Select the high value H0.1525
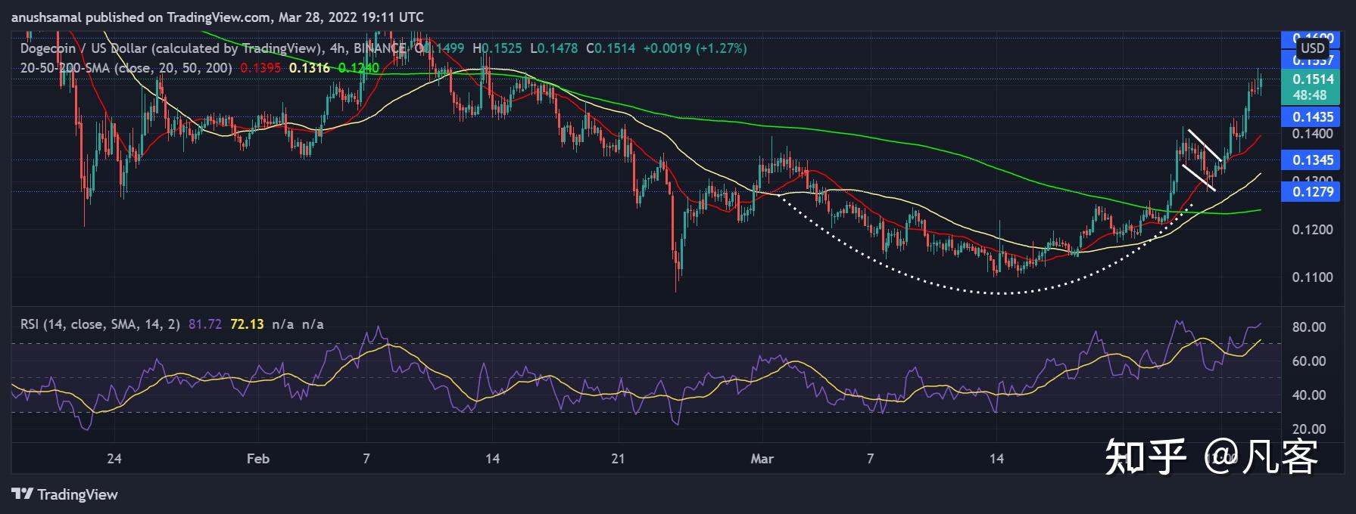This screenshot has height=514, width=1356. pos(497,48)
